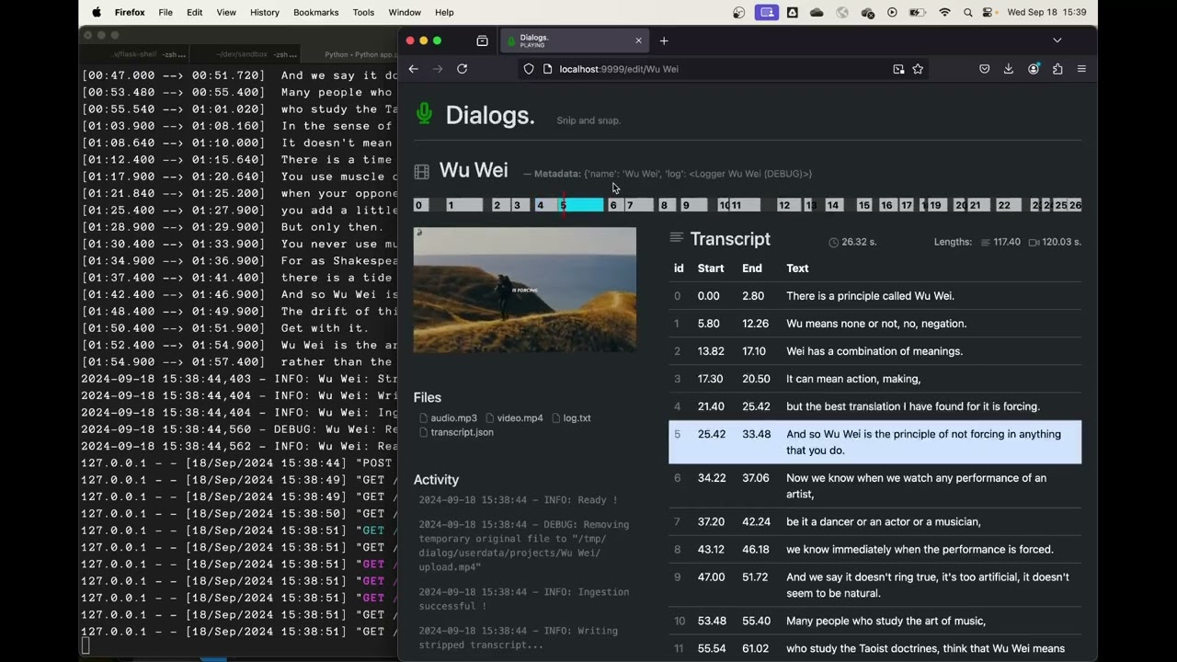Open the Firefox recent tabs view icon
1177x662 pixels.
coord(482,40)
